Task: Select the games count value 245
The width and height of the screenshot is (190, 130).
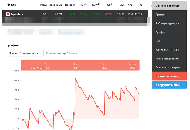Action: pyautogui.click(x=45, y=14)
